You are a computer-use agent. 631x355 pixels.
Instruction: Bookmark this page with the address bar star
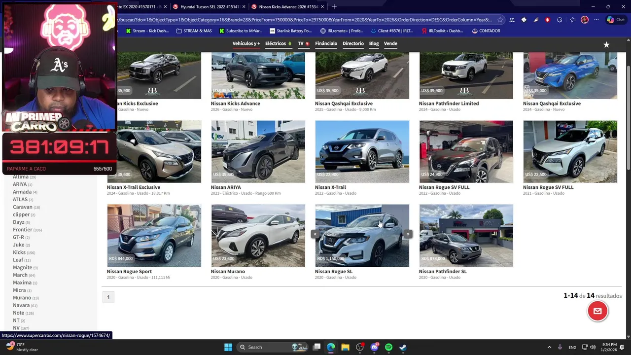[500, 20]
